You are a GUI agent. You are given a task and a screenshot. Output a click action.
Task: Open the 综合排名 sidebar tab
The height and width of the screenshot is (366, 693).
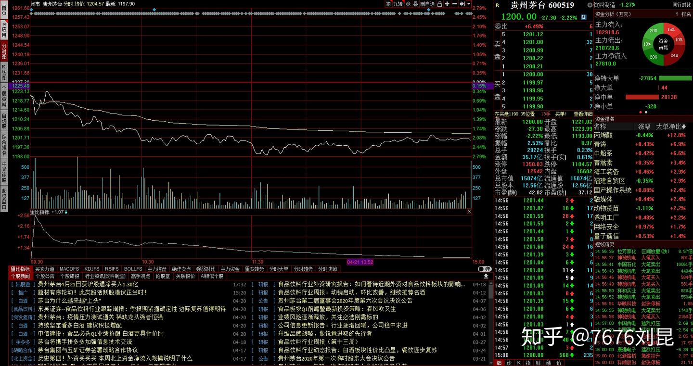coord(4,146)
